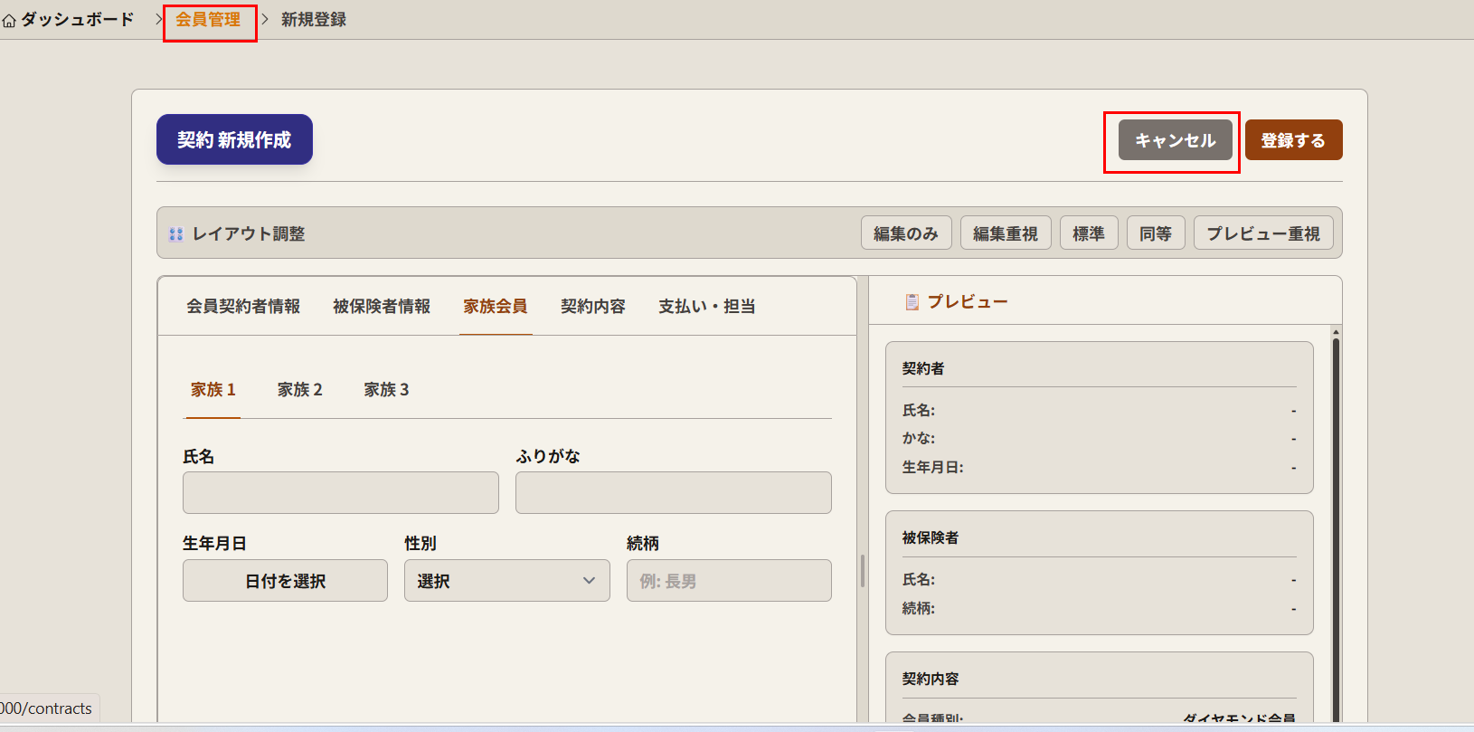Switch to the 被保険者情報 tab
The width and height of the screenshot is (1474, 732).
click(382, 307)
